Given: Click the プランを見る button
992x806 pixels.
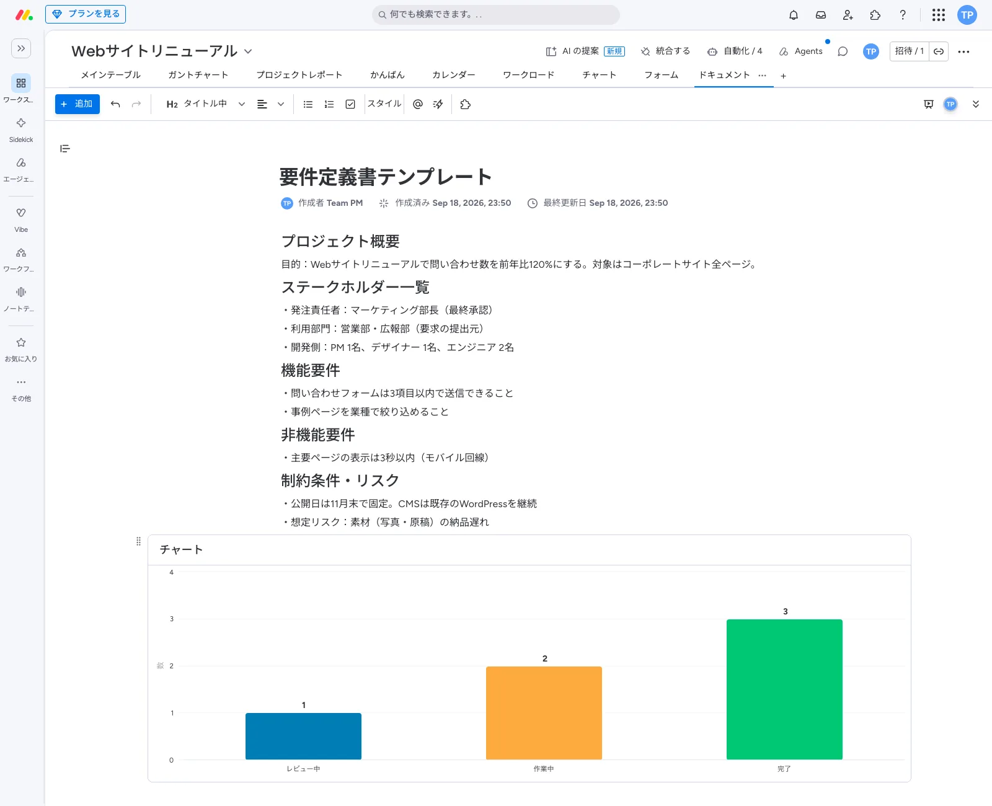Looking at the screenshot, I should click(x=86, y=14).
